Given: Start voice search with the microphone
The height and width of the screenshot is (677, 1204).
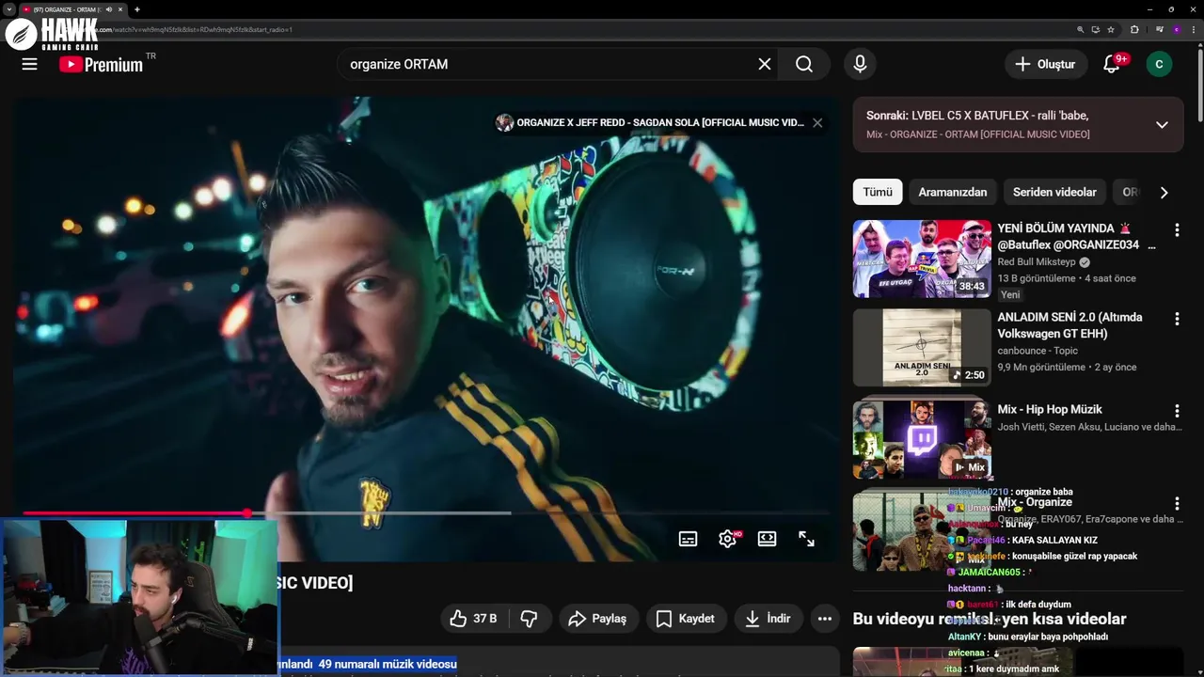Looking at the screenshot, I should pos(860,64).
